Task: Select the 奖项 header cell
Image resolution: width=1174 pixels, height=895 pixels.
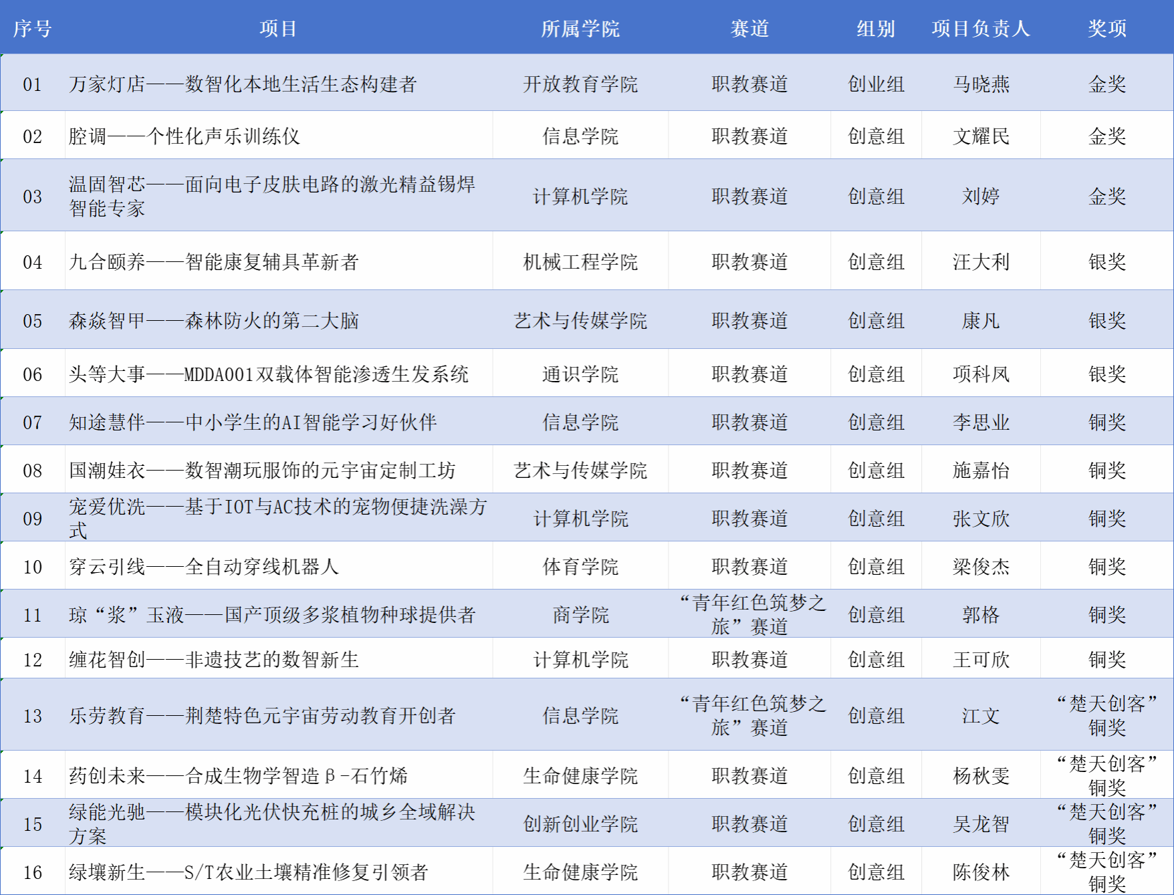Action: [x=1107, y=29]
